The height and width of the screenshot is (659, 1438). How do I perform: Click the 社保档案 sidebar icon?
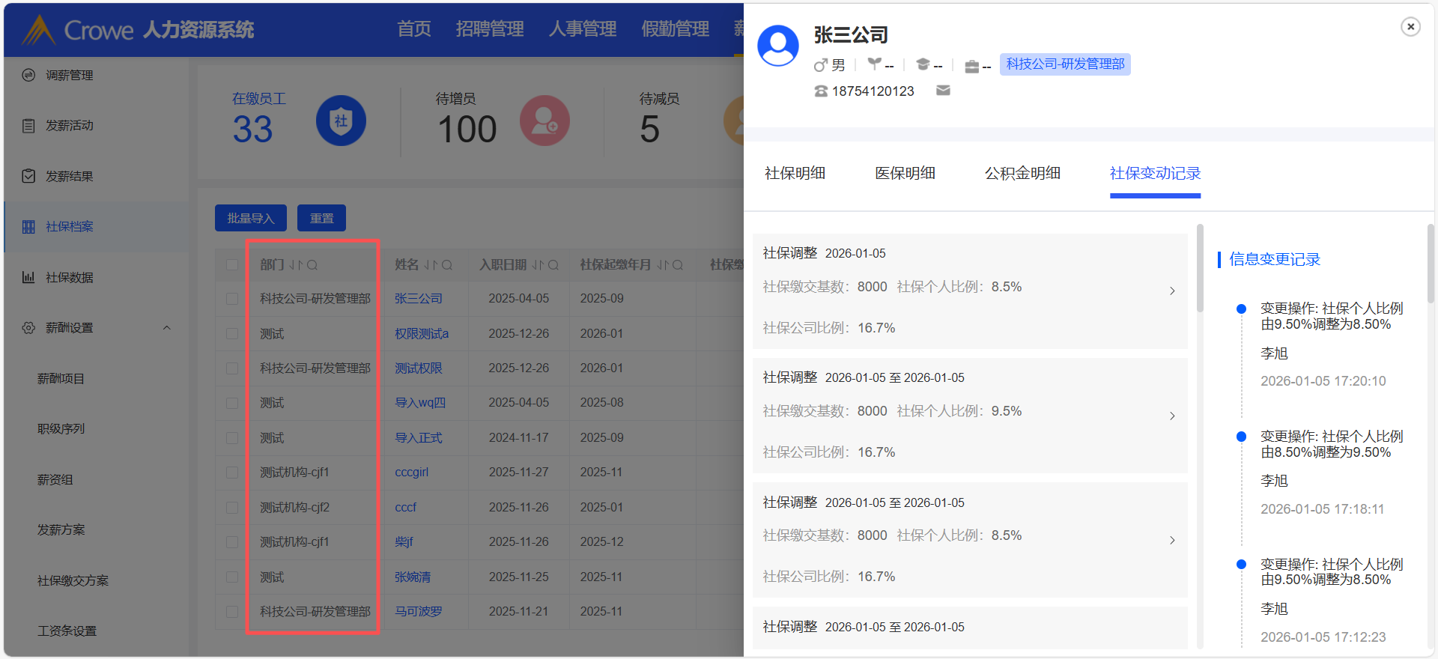28,227
